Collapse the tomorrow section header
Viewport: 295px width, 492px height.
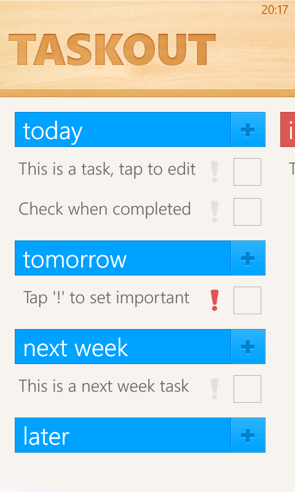pos(123,258)
